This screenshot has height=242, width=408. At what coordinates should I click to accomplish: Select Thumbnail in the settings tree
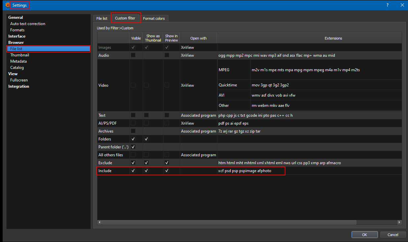click(19, 55)
